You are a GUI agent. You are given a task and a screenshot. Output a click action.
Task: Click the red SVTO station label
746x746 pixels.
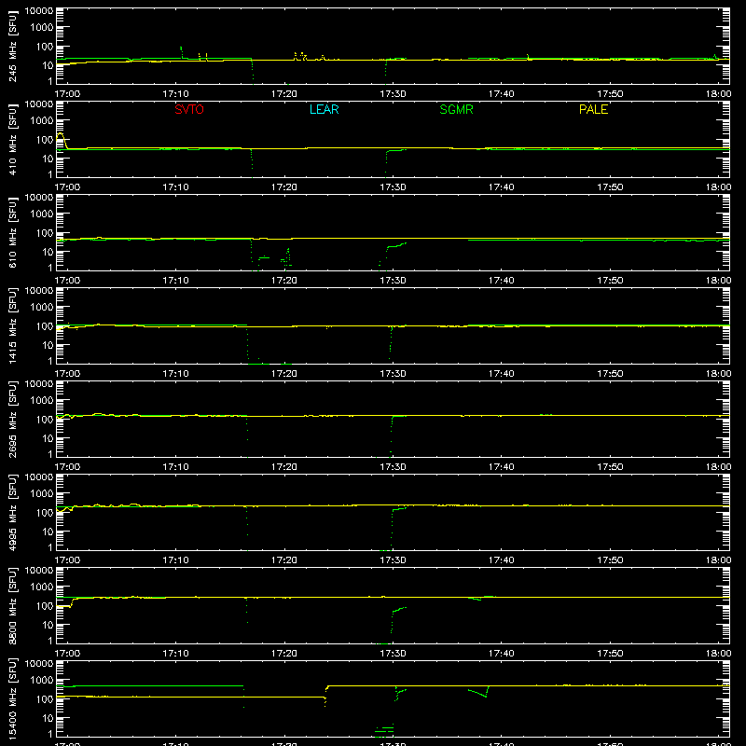pos(189,109)
